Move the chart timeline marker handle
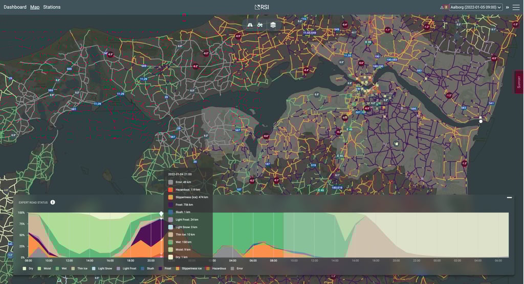Image resolution: width=524 pixels, height=284 pixels. click(161, 214)
